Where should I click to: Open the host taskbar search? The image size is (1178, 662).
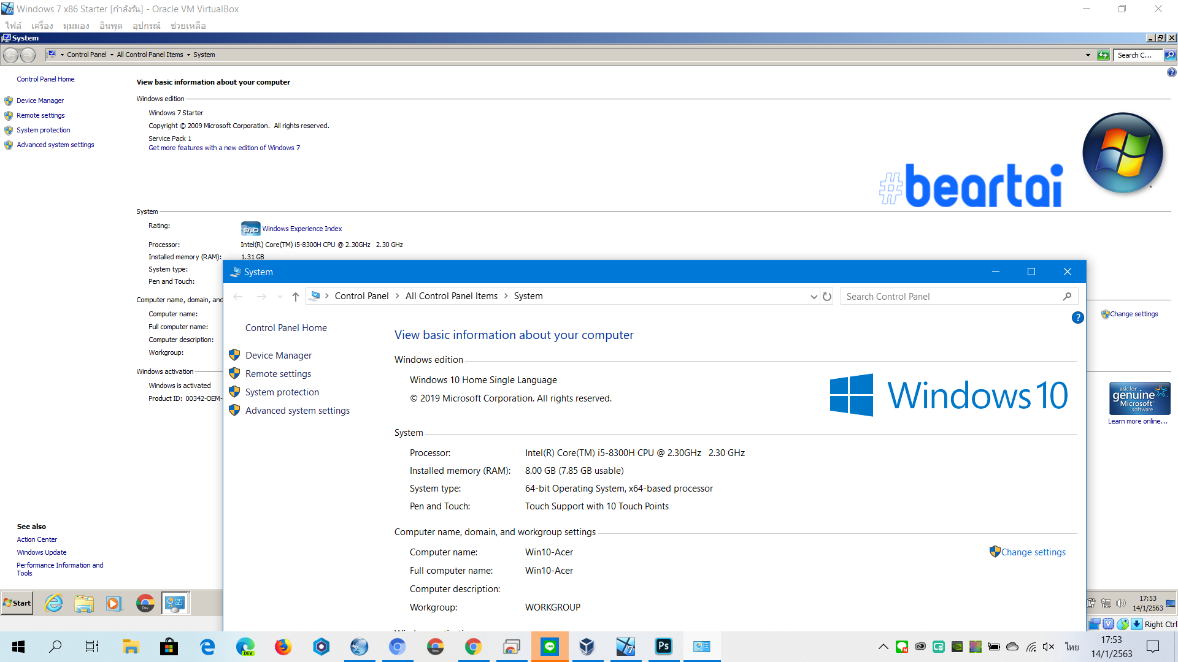(x=55, y=647)
